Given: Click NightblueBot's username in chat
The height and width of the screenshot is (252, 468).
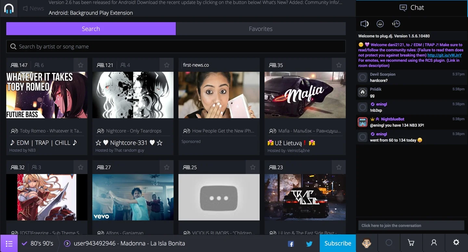Looking at the screenshot, I should (393, 119).
